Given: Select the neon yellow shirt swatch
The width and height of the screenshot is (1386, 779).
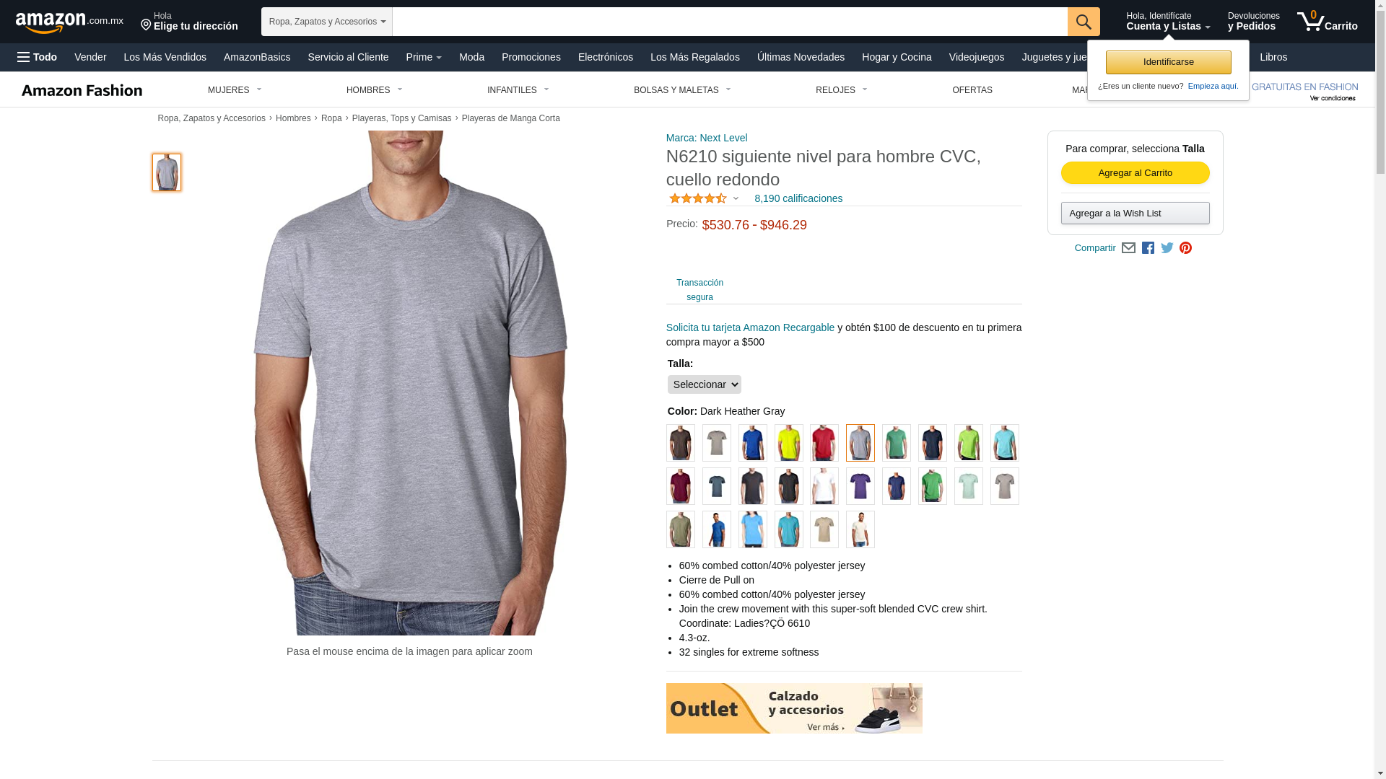Looking at the screenshot, I should [x=788, y=443].
